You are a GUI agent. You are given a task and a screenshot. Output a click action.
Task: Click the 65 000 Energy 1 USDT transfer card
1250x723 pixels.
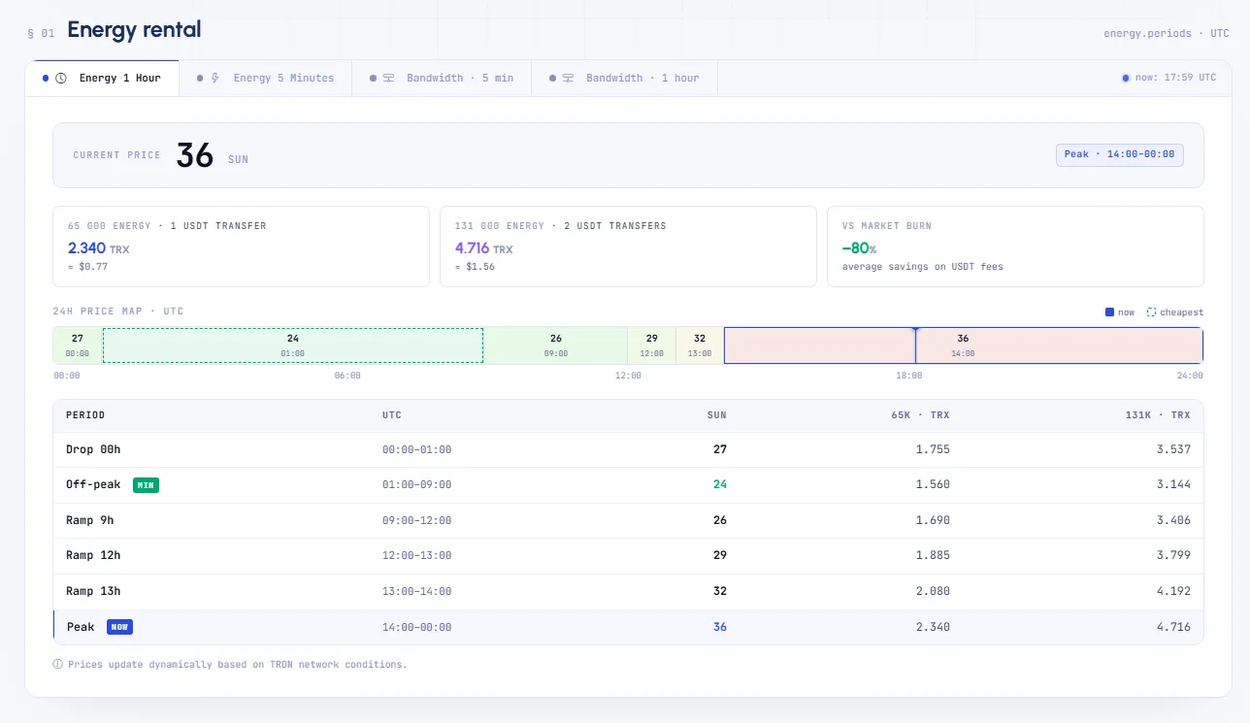(241, 246)
